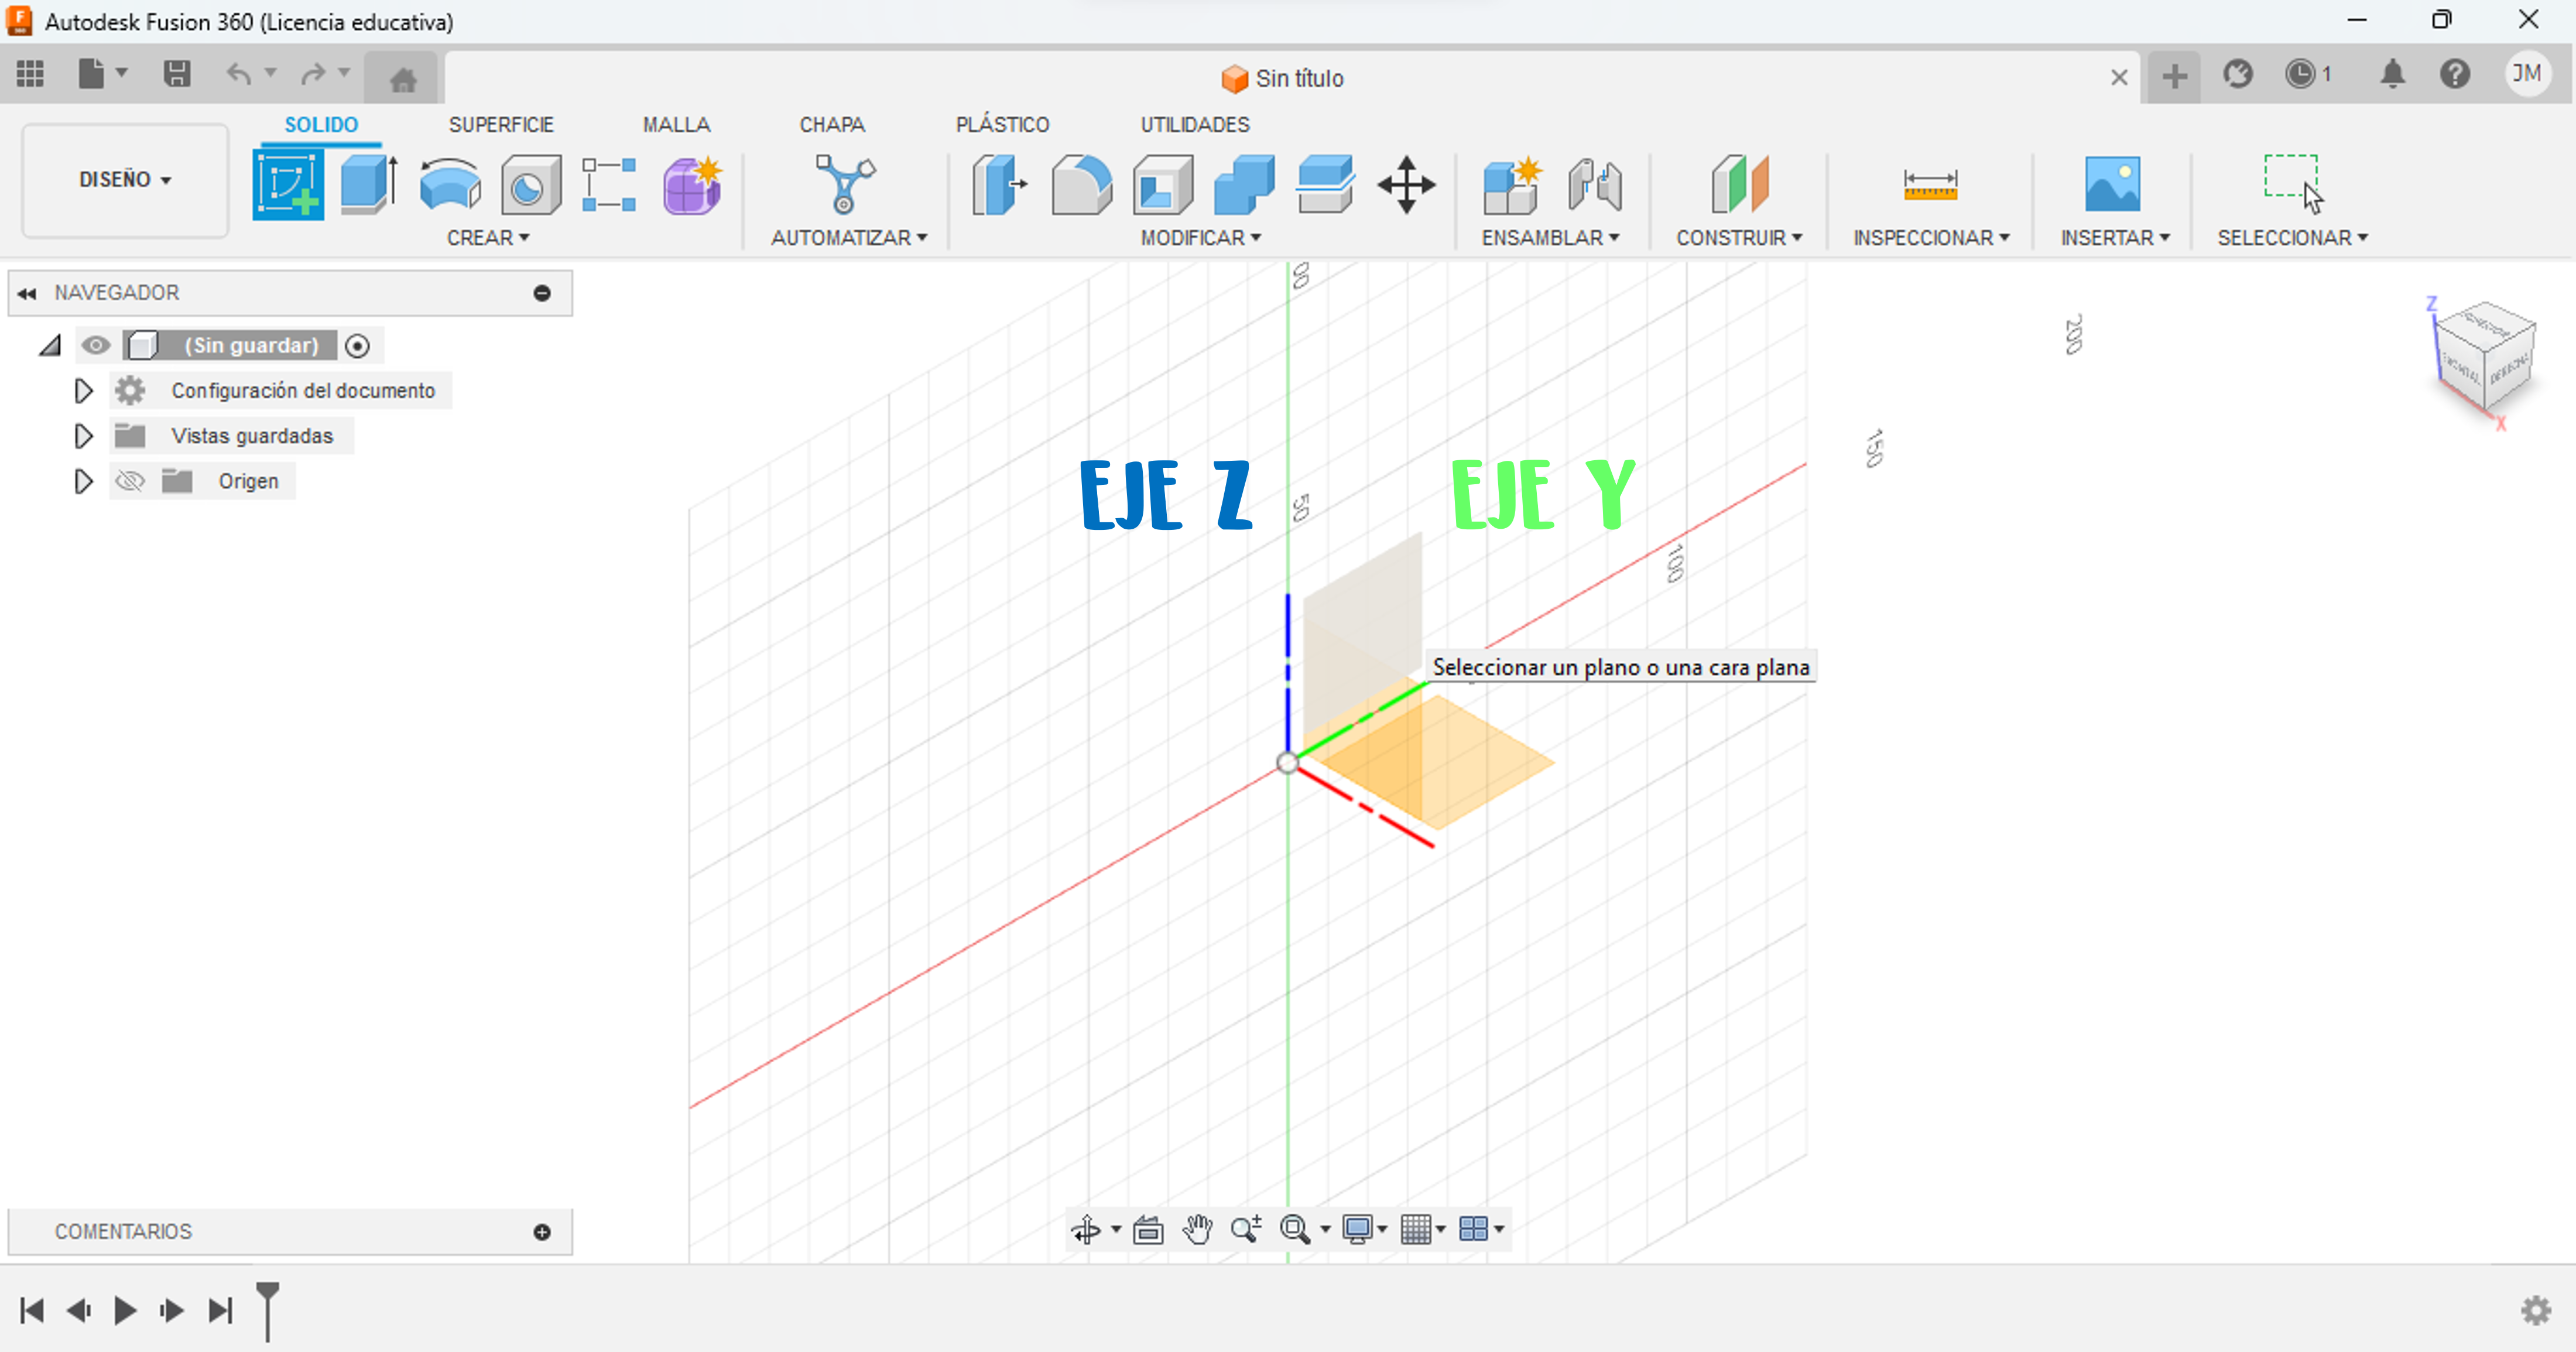2576x1352 pixels.
Task: Click the Joint tool in Ensamblar
Action: pyautogui.click(x=1594, y=185)
